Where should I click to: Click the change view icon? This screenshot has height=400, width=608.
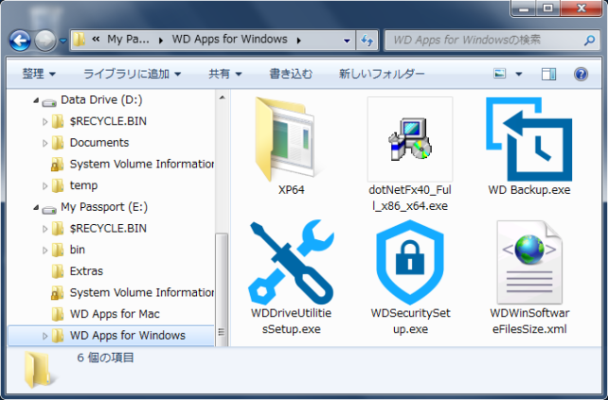(499, 73)
